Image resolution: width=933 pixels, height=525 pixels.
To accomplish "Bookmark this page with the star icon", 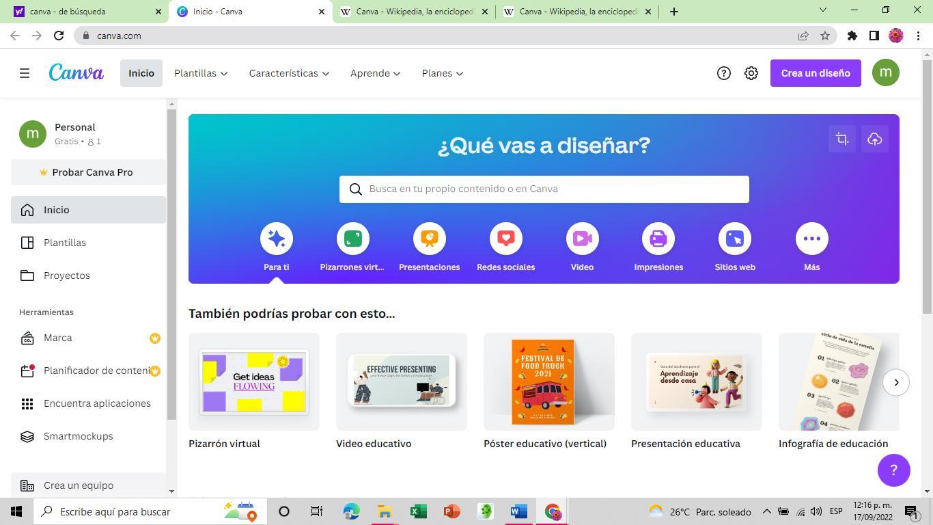I will 825,36.
